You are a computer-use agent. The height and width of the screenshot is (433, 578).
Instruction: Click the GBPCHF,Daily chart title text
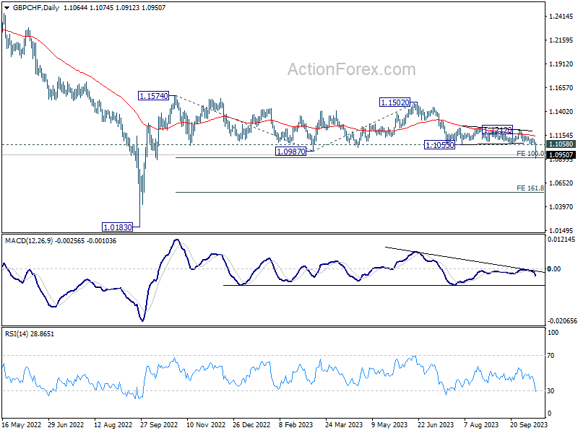click(x=35, y=8)
